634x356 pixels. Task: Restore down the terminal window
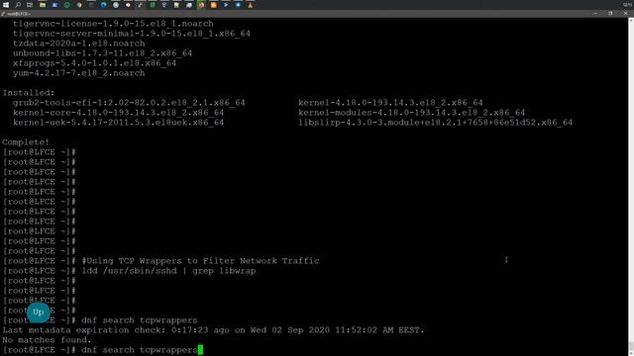pyautogui.click(x=610, y=13)
